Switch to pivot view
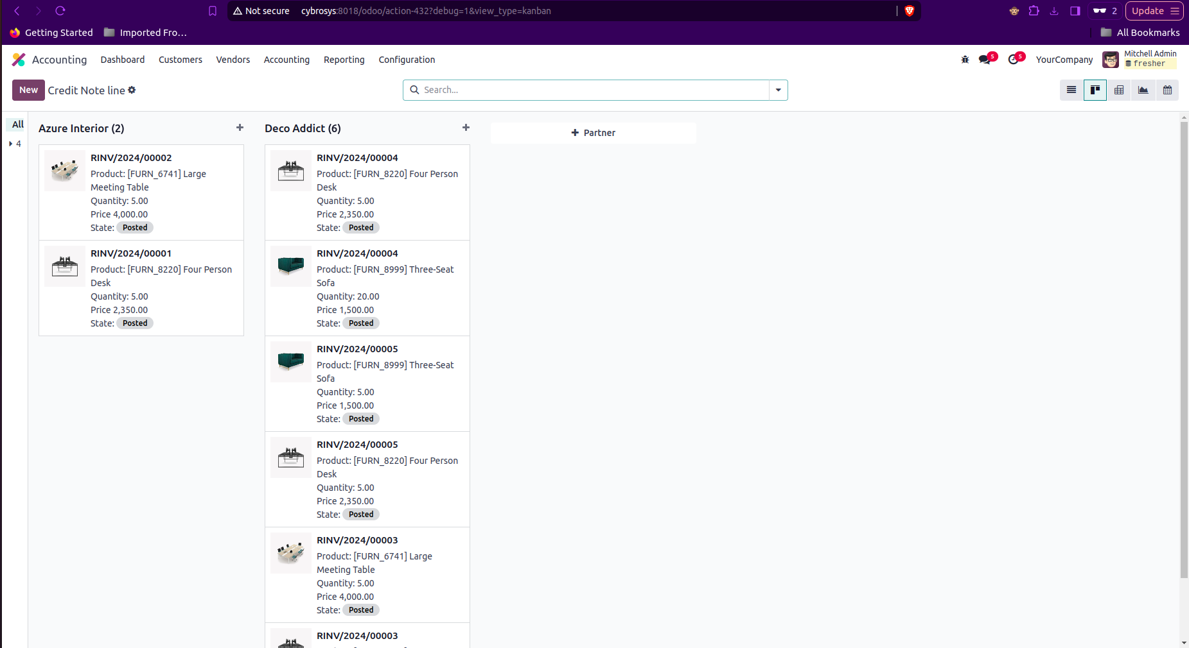The image size is (1189, 648). point(1119,90)
